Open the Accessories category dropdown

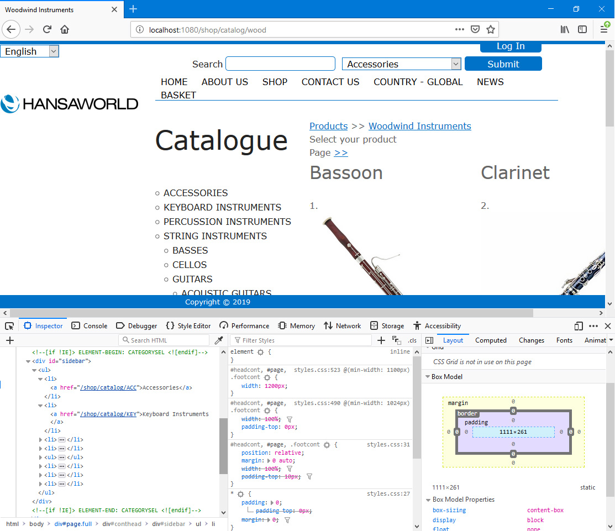(x=401, y=64)
